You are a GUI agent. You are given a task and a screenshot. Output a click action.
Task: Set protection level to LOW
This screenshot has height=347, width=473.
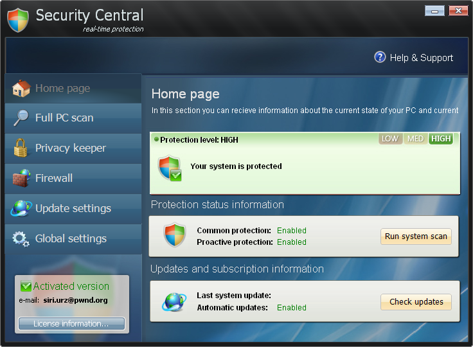[x=390, y=139]
